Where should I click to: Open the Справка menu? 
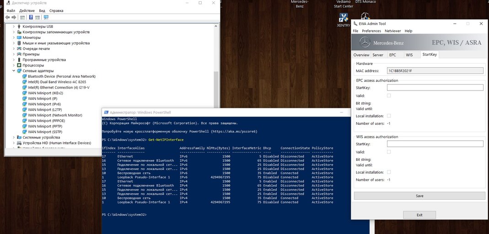point(56,11)
